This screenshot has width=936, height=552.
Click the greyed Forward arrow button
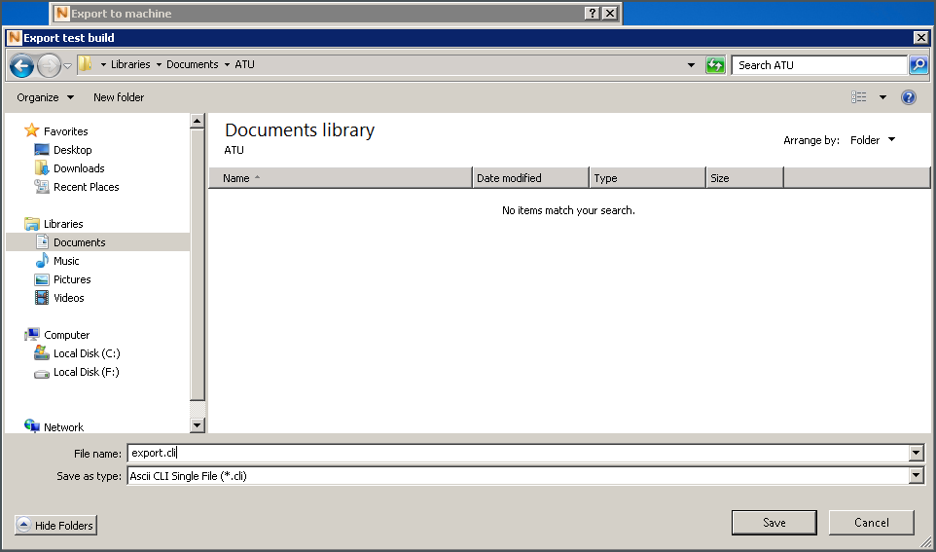[49, 65]
